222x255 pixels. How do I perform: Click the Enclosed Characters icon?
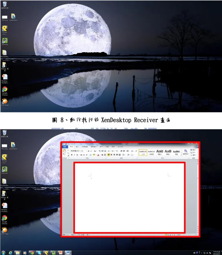pos(105,155)
